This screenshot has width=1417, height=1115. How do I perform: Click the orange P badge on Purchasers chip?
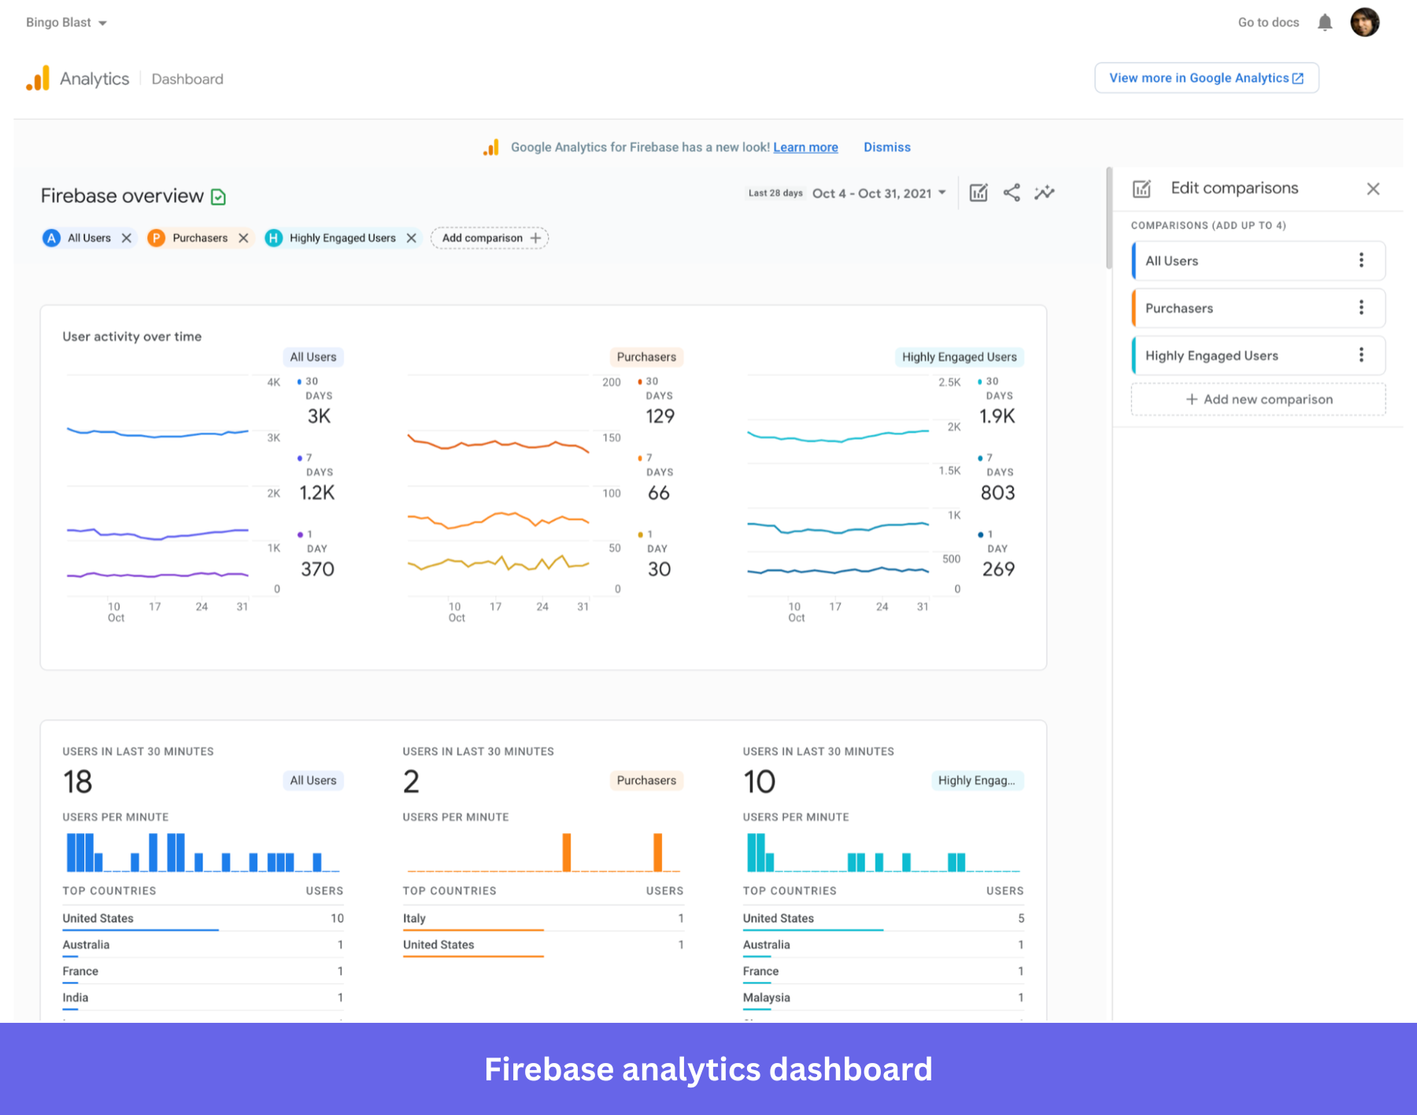pos(157,238)
